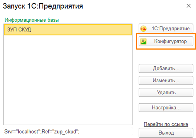Open the Настройка dialog
Image resolution: width=196 pixels, height=138 pixels.
click(x=166, y=107)
